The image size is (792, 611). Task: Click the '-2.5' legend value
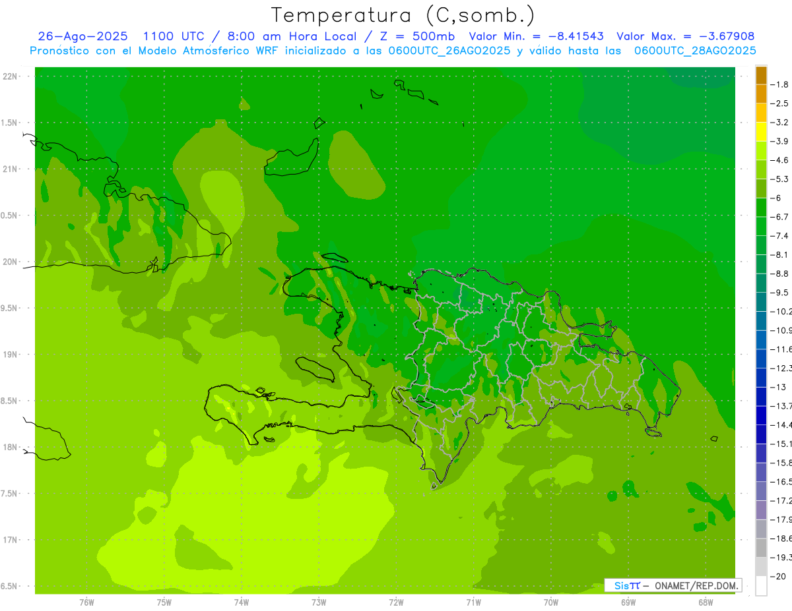pyautogui.click(x=779, y=103)
